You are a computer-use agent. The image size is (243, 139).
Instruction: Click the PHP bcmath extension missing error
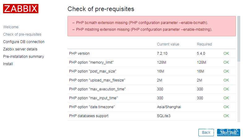[142, 23]
